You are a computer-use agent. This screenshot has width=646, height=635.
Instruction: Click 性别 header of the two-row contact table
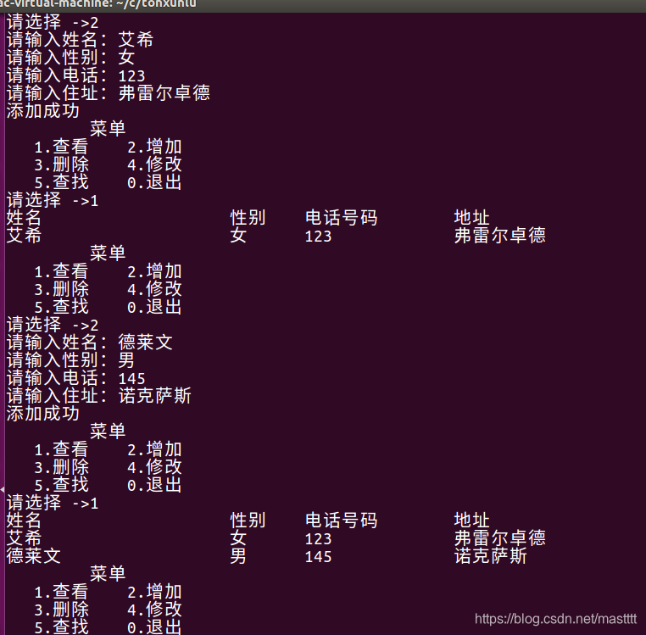pos(248,521)
